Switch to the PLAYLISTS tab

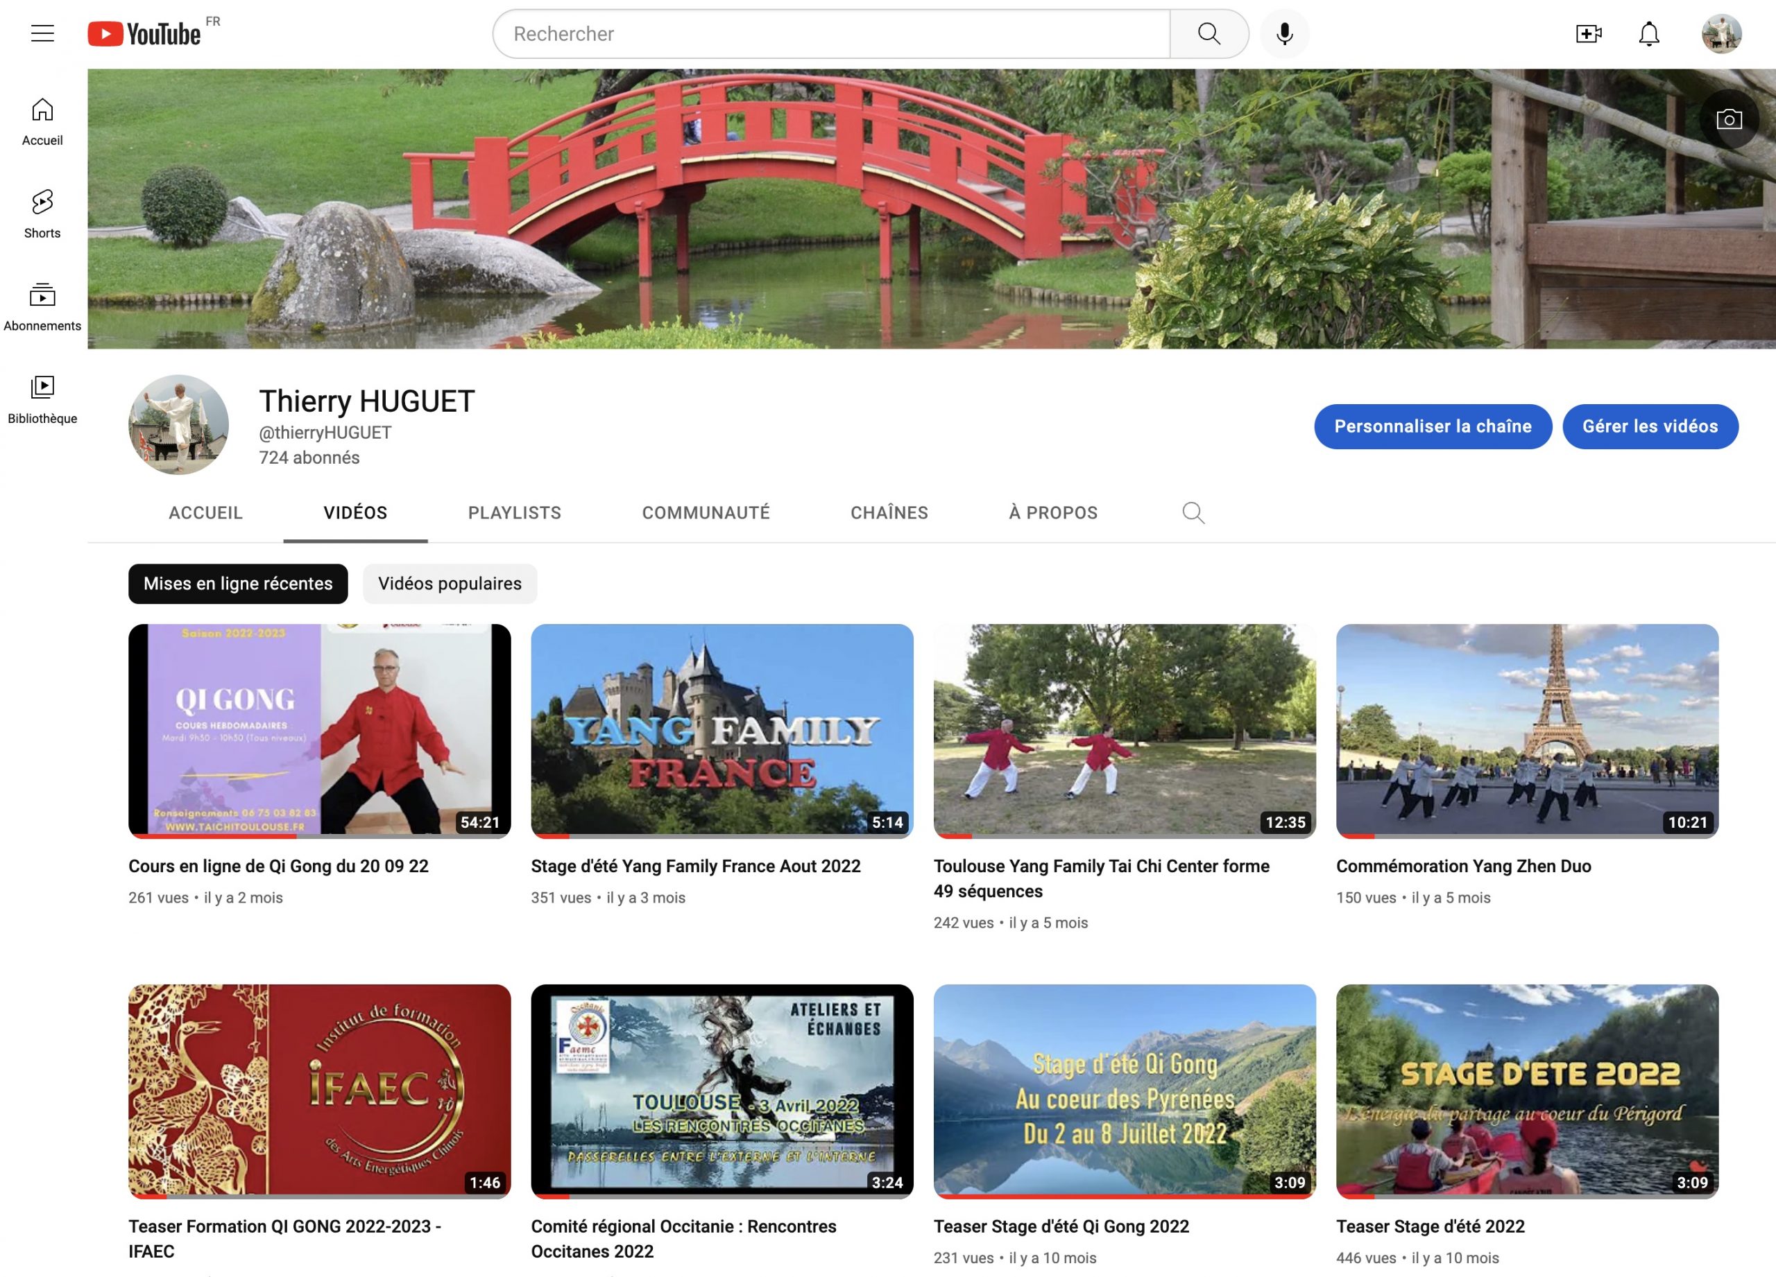point(515,512)
